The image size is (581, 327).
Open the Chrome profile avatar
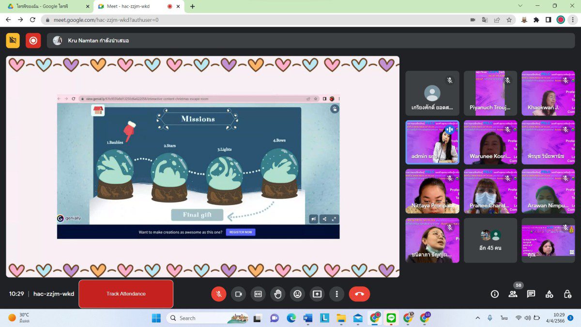tap(561, 20)
